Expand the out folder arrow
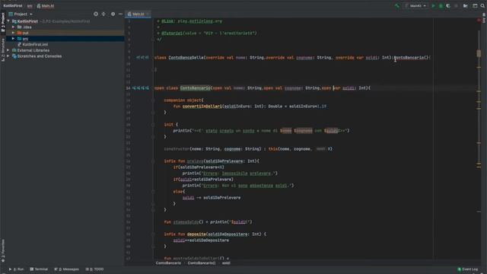Image resolution: width=487 pixels, height=274 pixels. coord(13,33)
